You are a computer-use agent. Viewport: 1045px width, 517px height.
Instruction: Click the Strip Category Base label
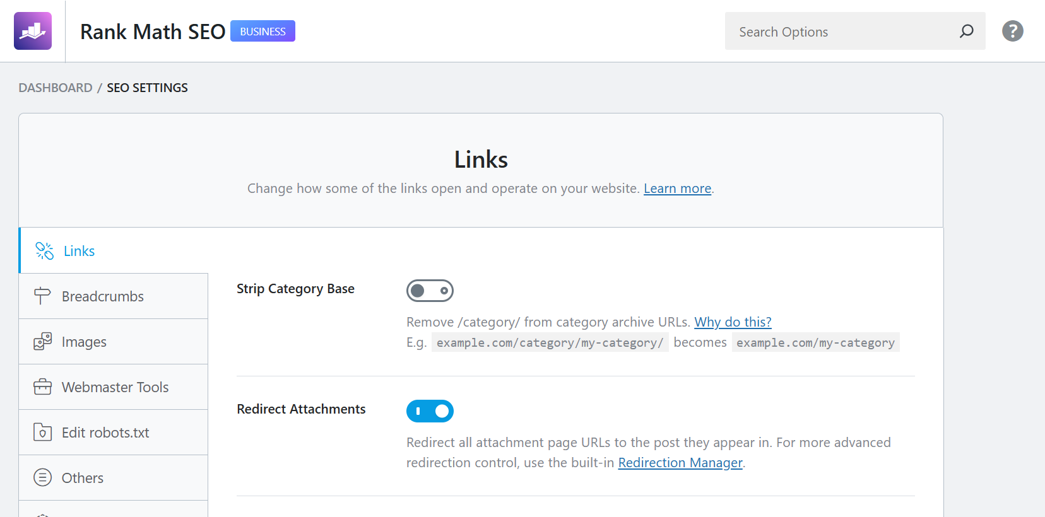click(295, 289)
